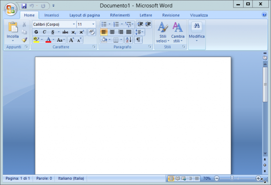Screen dimensions: 271x185
Task: Click Cambia stili button
Action: [x=178, y=32]
